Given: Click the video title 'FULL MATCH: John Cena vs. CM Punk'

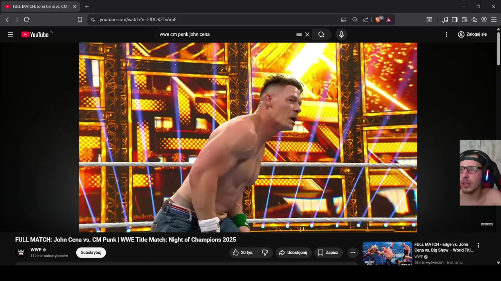Looking at the screenshot, I should pos(126,240).
